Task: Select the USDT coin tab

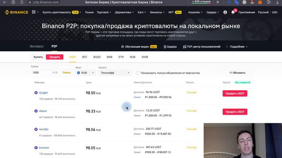Action: pyautogui.click(x=72, y=57)
